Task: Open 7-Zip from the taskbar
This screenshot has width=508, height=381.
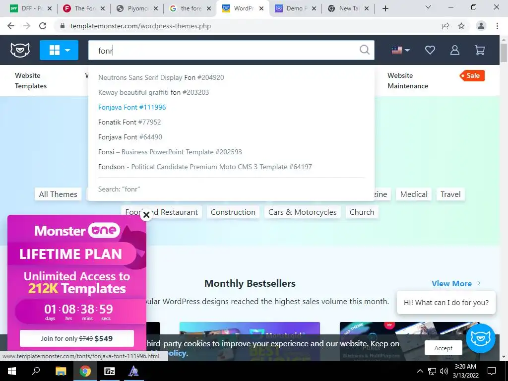Action: (x=110, y=371)
